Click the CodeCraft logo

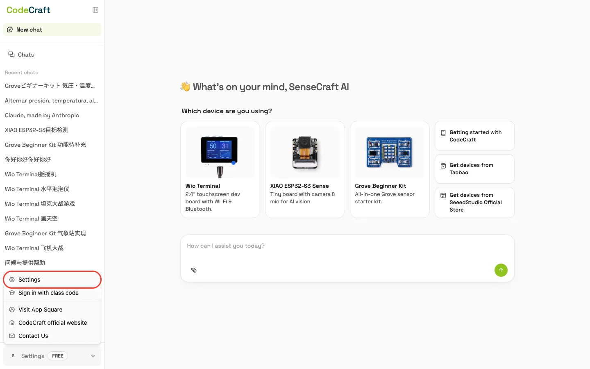click(28, 10)
